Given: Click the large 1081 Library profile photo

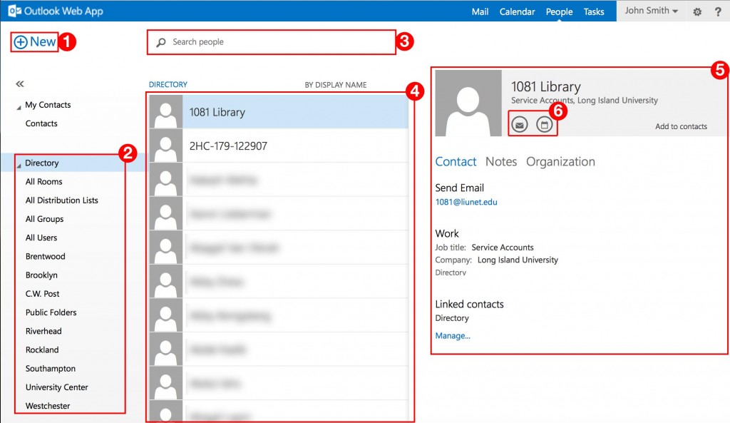Looking at the screenshot, I should click(x=468, y=103).
